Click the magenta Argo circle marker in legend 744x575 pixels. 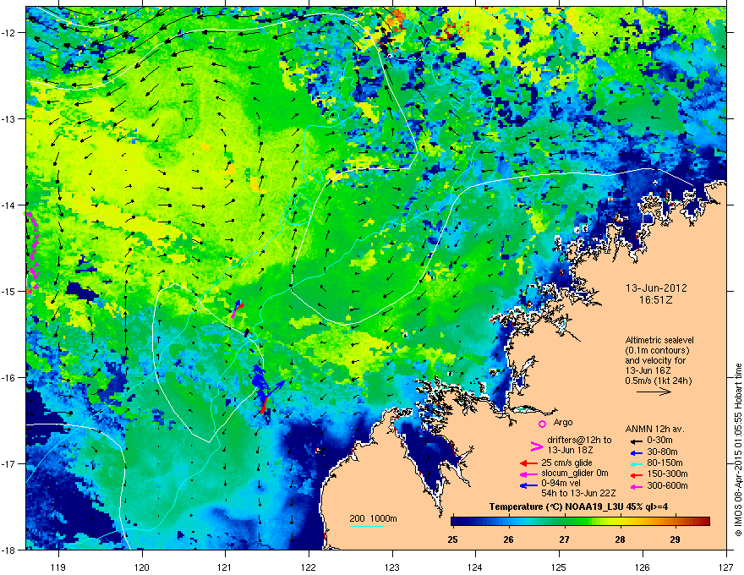(542, 424)
